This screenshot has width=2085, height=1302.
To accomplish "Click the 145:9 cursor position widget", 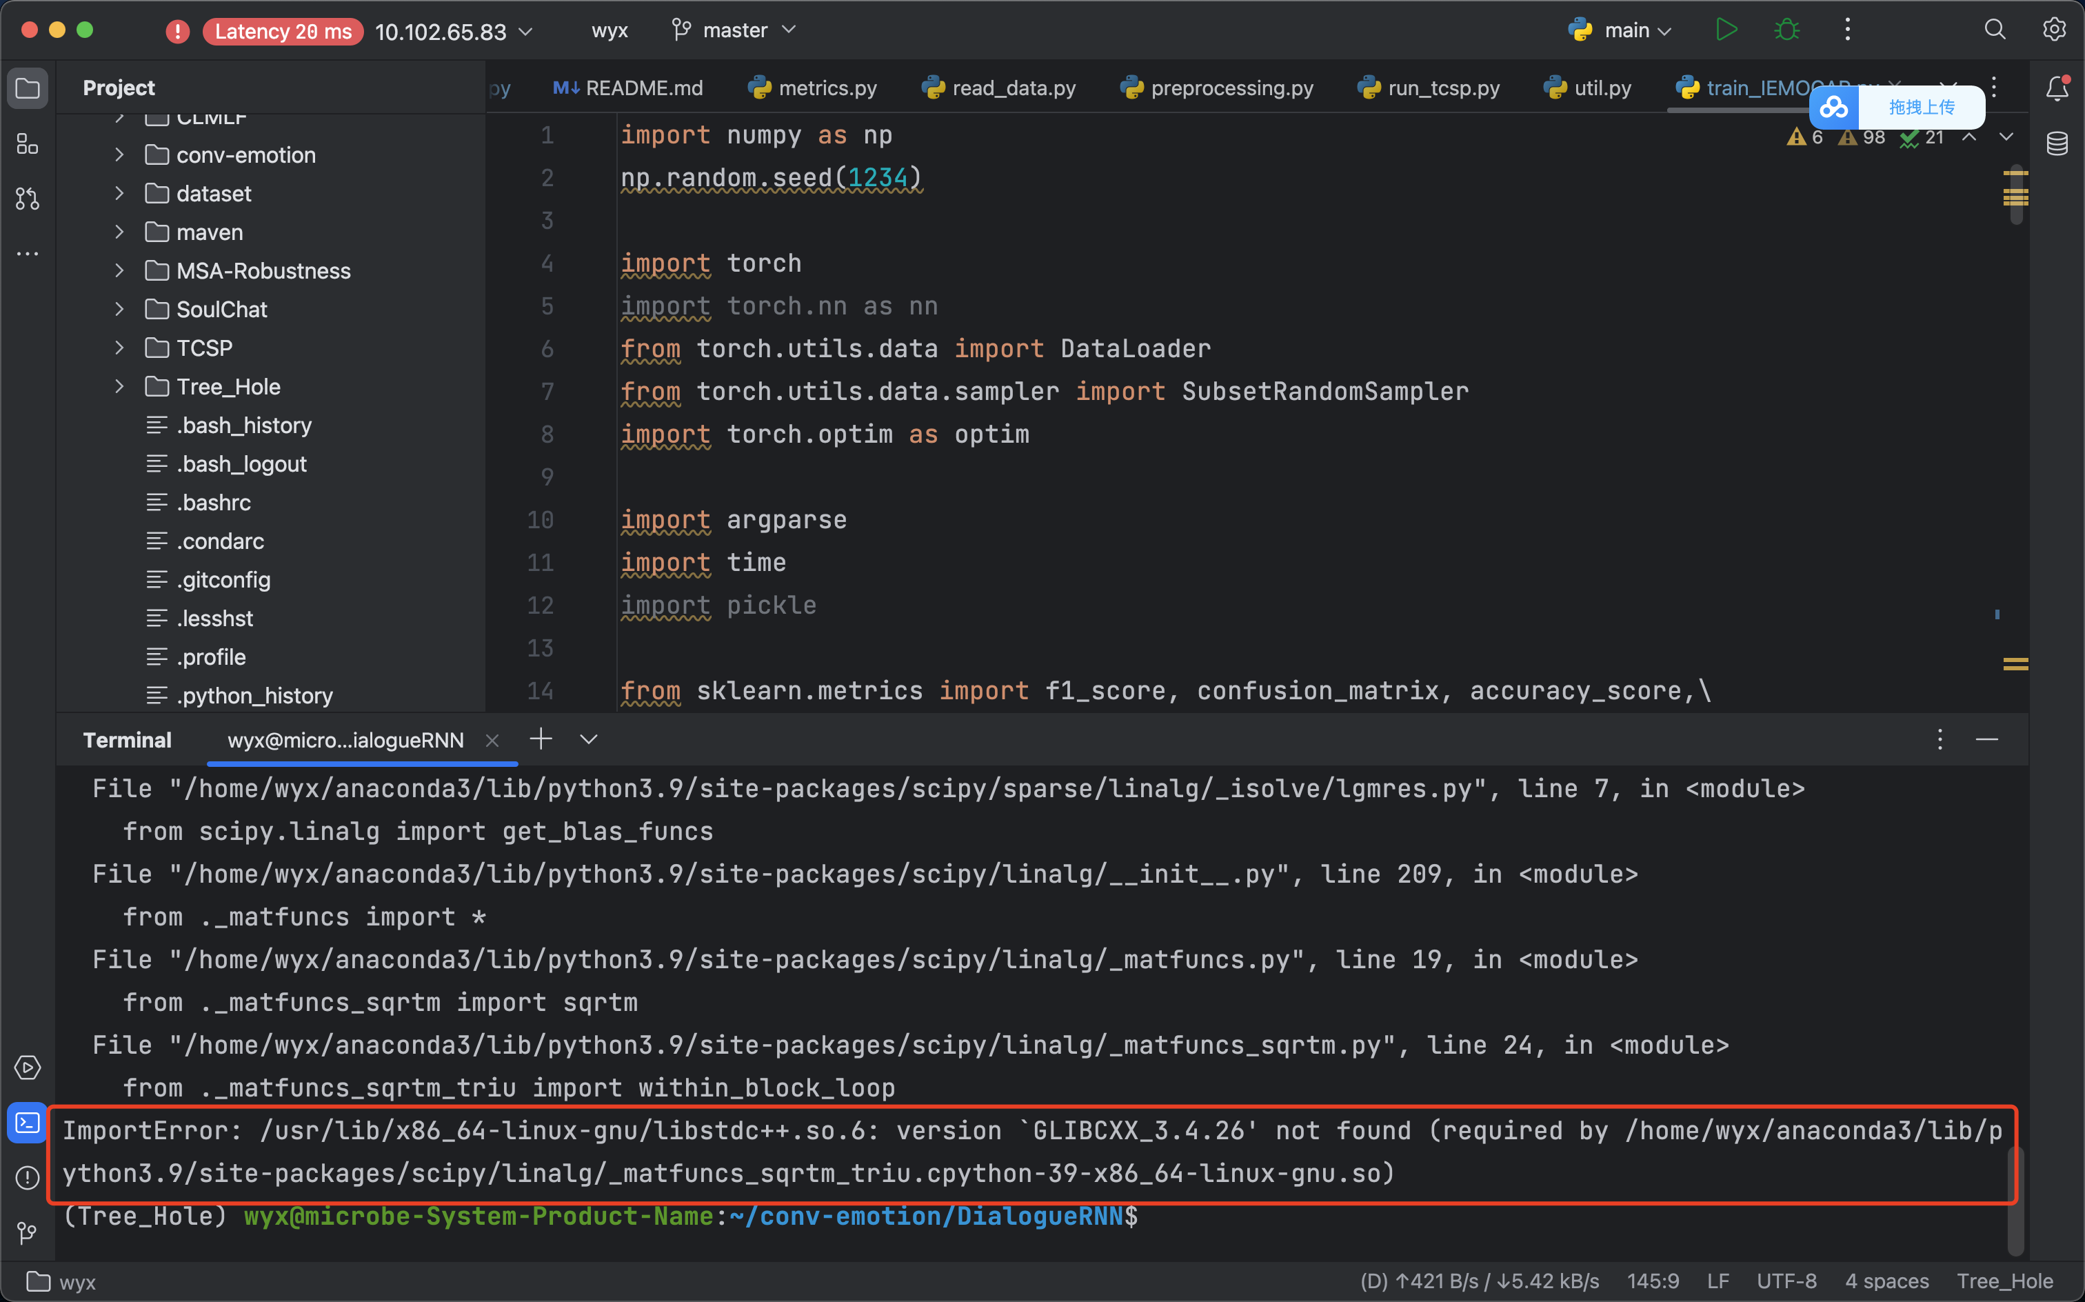I will [1653, 1281].
